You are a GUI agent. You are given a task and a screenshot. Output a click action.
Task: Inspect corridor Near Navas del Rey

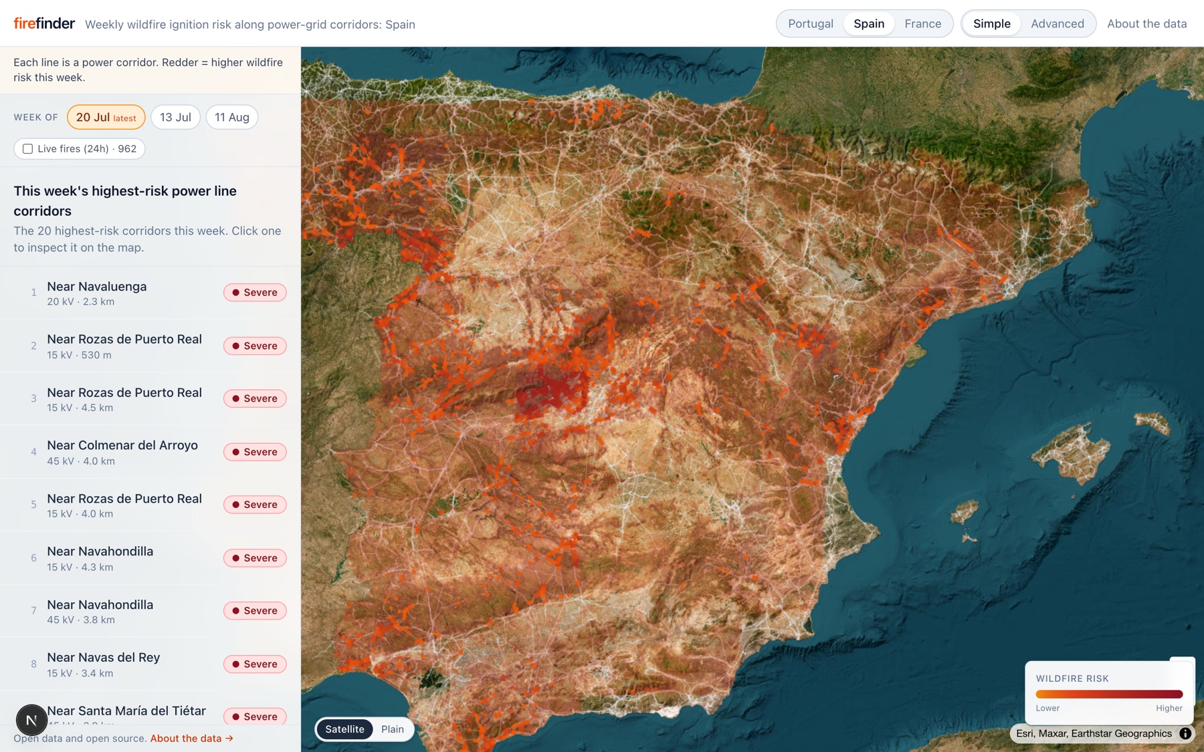pyautogui.click(x=150, y=664)
